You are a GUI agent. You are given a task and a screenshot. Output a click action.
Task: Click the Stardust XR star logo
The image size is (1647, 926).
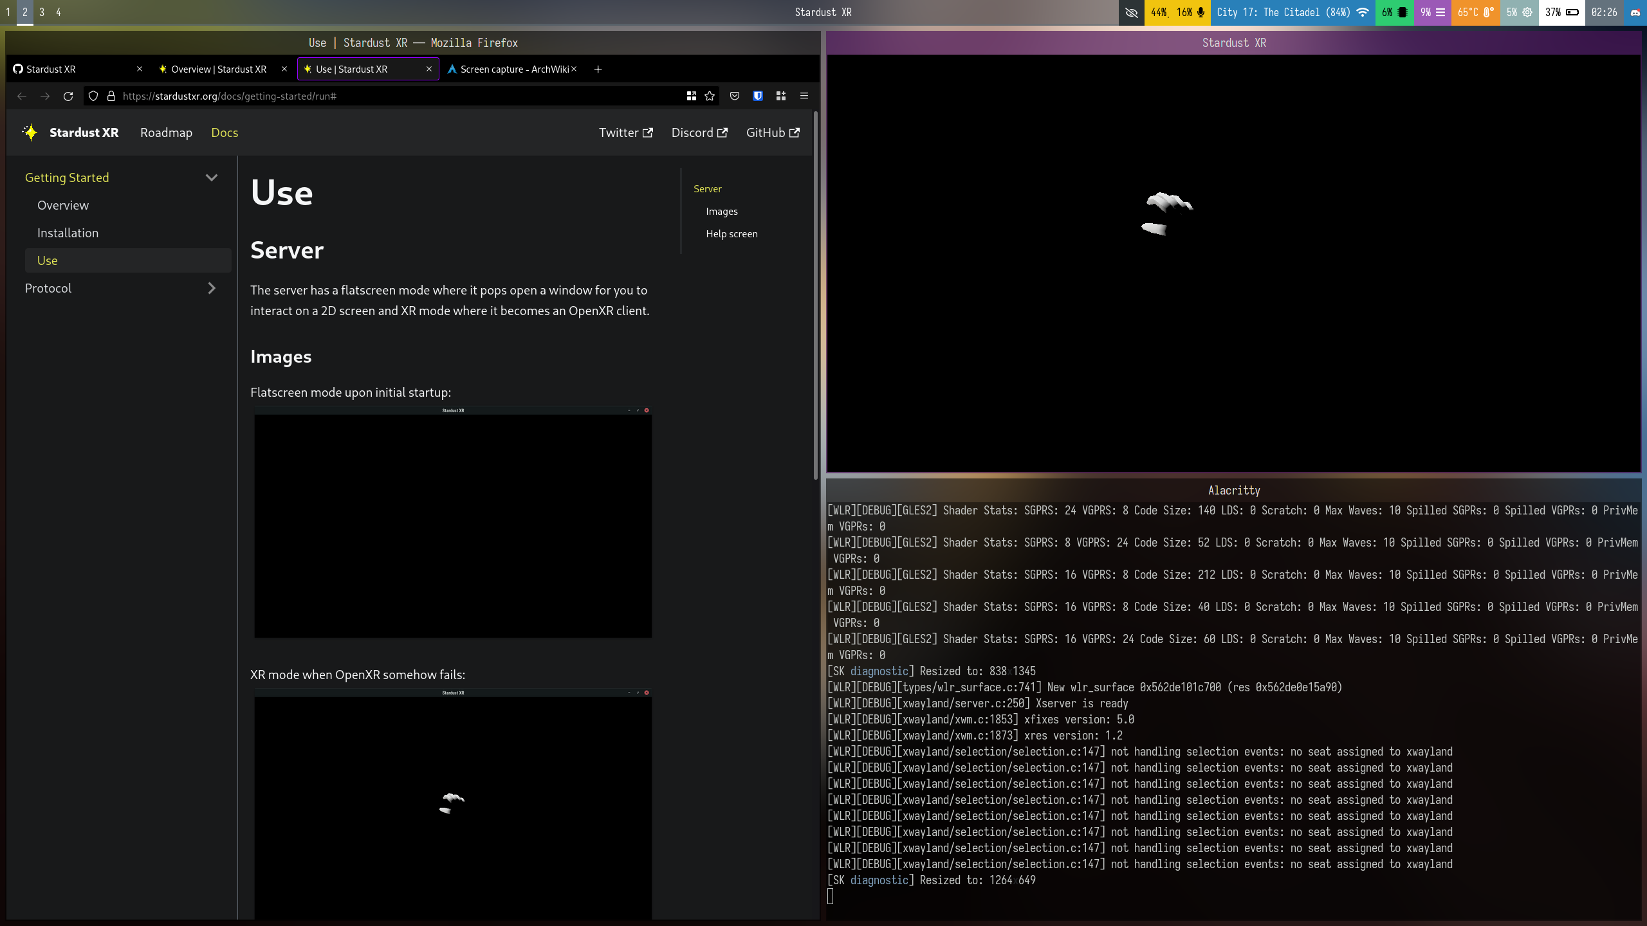click(x=30, y=132)
